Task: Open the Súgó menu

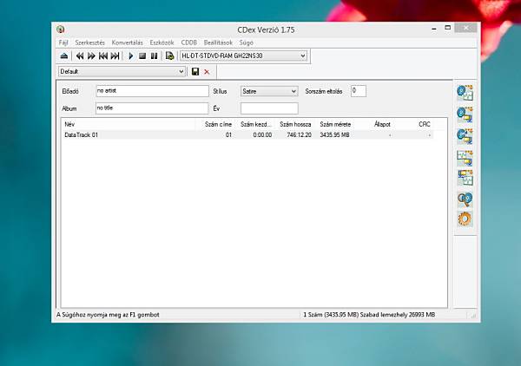Action: (x=247, y=42)
